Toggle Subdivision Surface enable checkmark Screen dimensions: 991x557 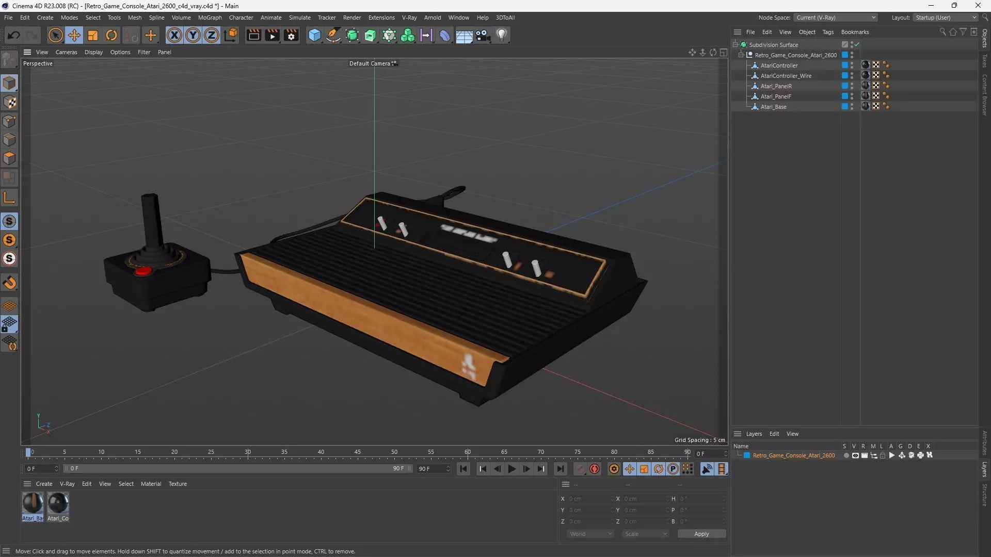[x=857, y=45]
